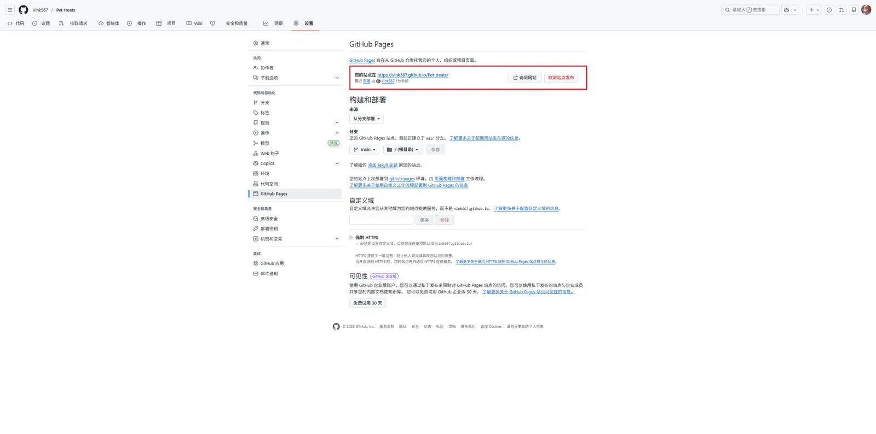Open 模型 (Models) sidebar item
The image size is (876, 434).
(x=296, y=143)
